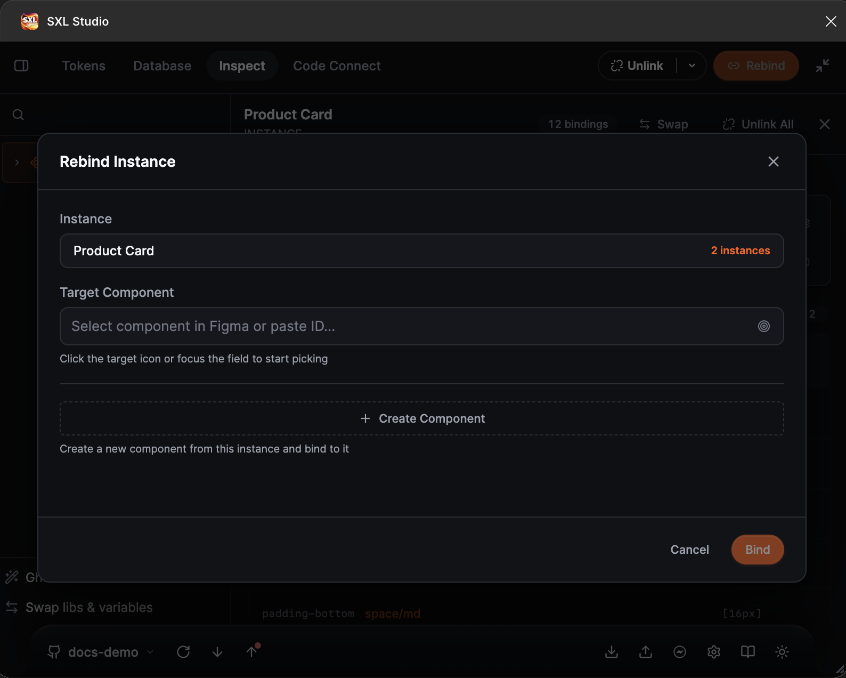Focus the Select component in Figma input field
The image size is (846, 678).
422,326
